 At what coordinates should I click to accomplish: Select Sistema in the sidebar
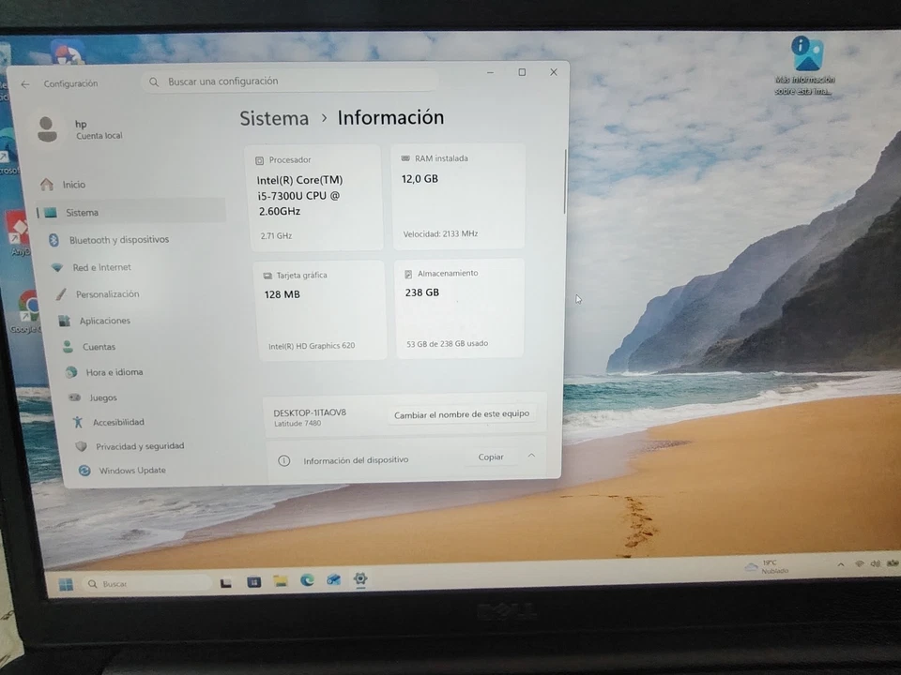pos(132,213)
